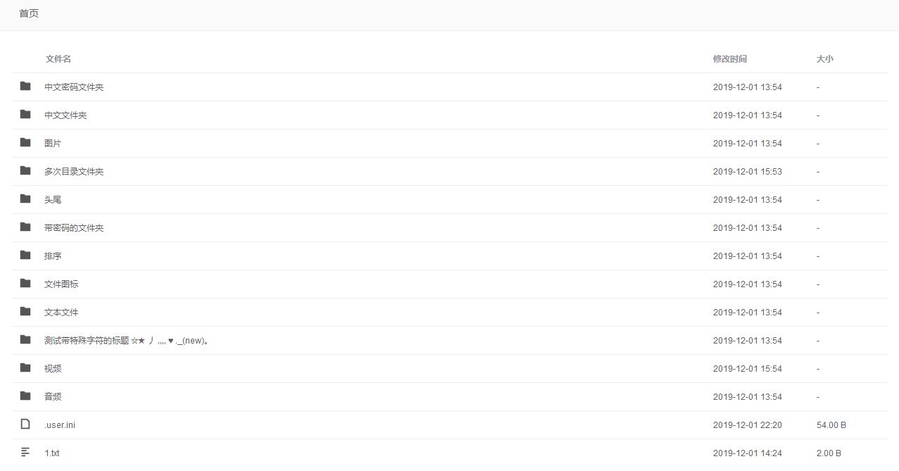Click the folder icon beside 排序
The image size is (899, 471).
click(x=25, y=255)
